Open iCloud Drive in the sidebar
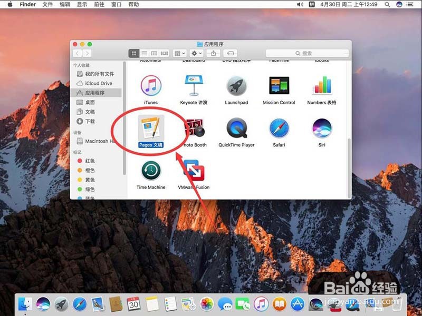Viewport: 422px width, 316px height. click(95, 83)
